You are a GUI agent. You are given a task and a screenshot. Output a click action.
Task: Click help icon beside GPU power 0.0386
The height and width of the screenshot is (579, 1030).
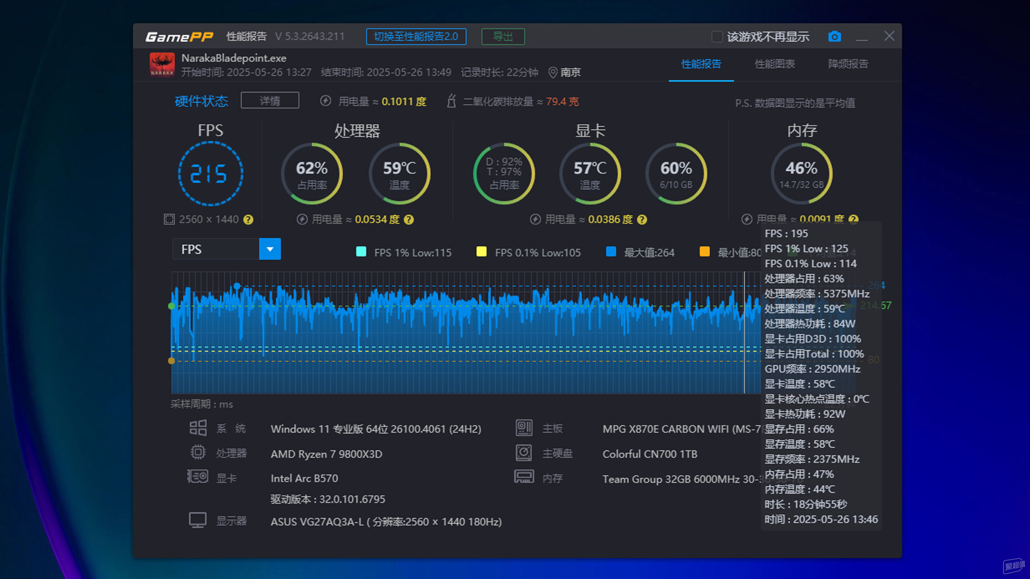coord(642,220)
